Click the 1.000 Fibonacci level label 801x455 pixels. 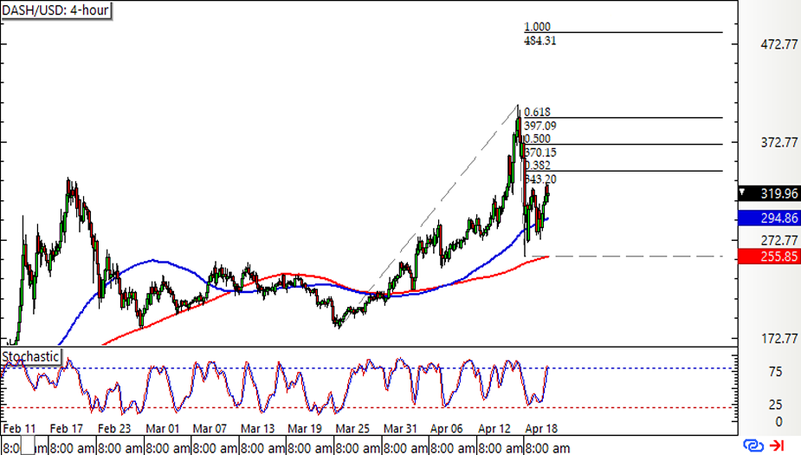537,27
